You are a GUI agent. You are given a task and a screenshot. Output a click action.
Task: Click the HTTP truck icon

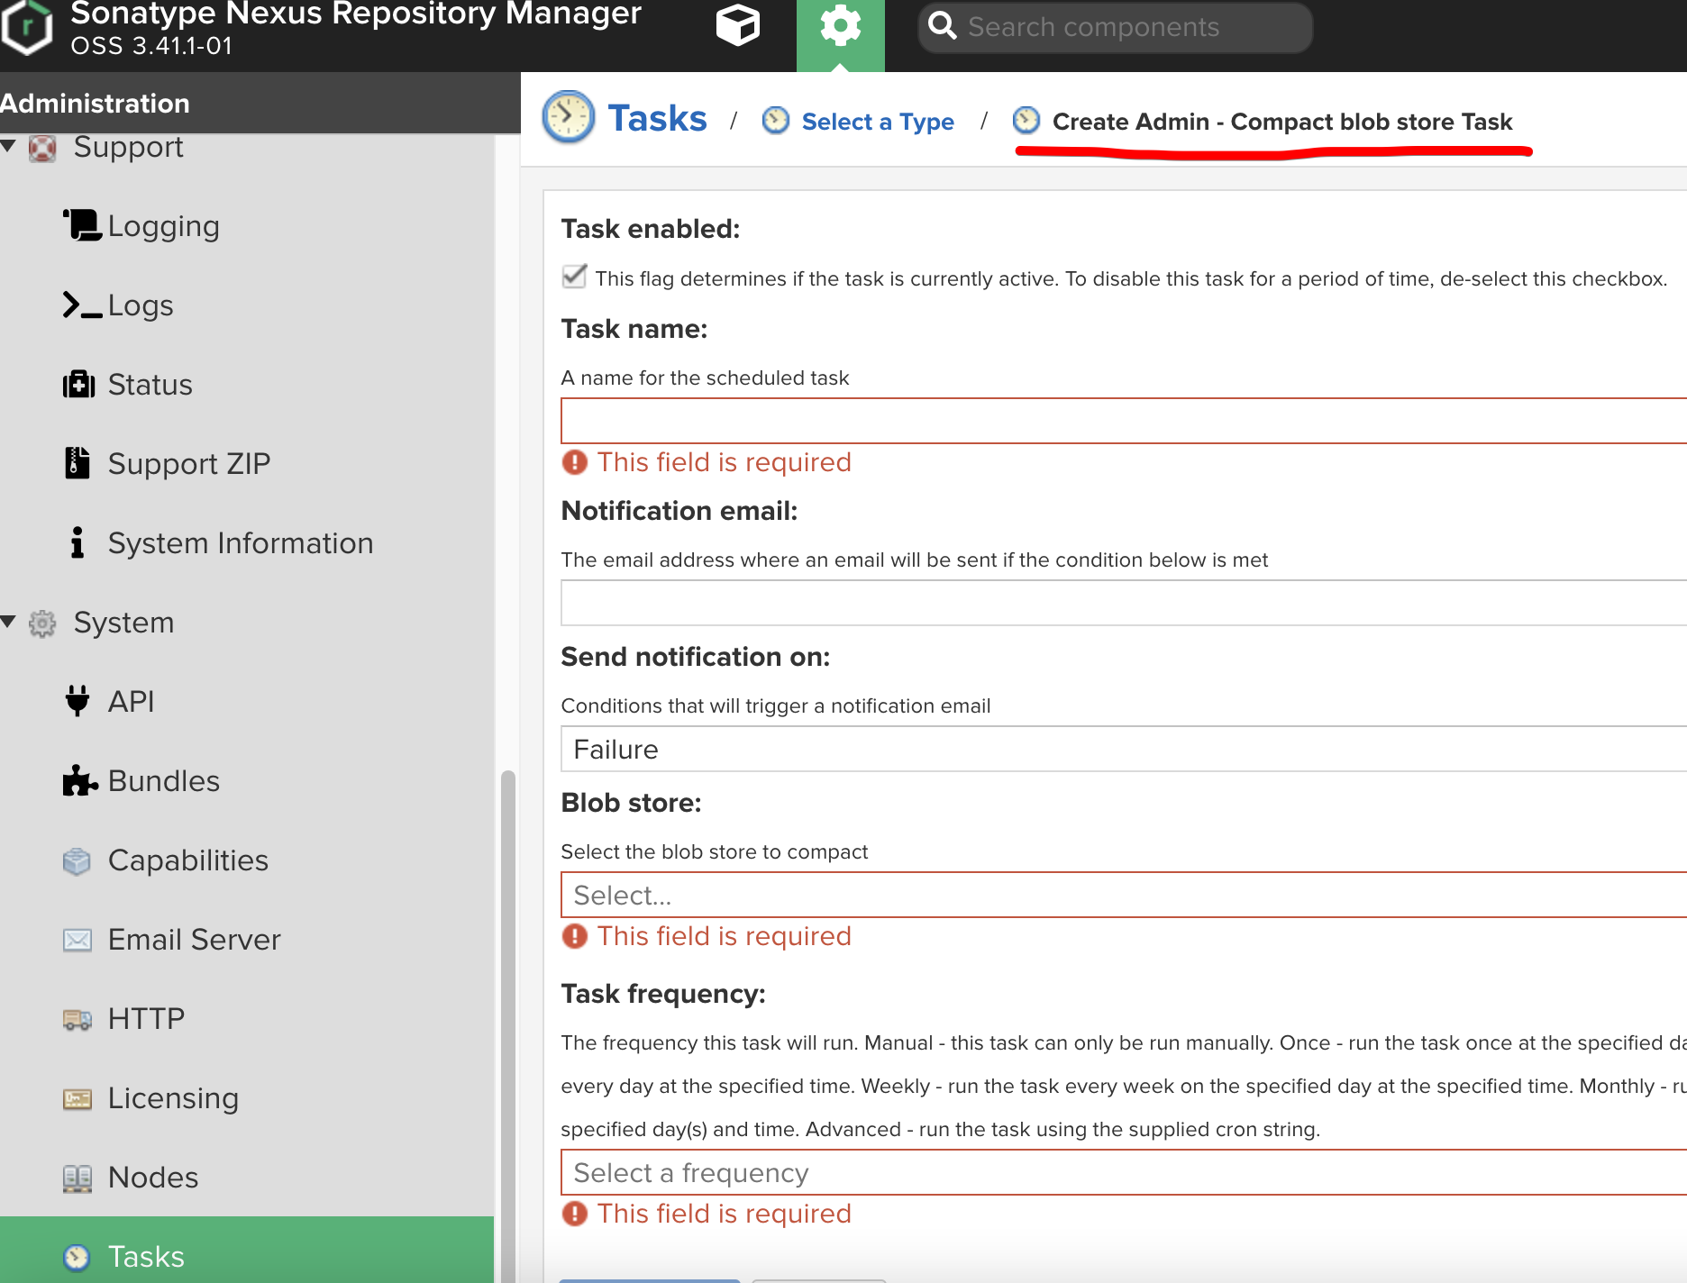tap(78, 1019)
